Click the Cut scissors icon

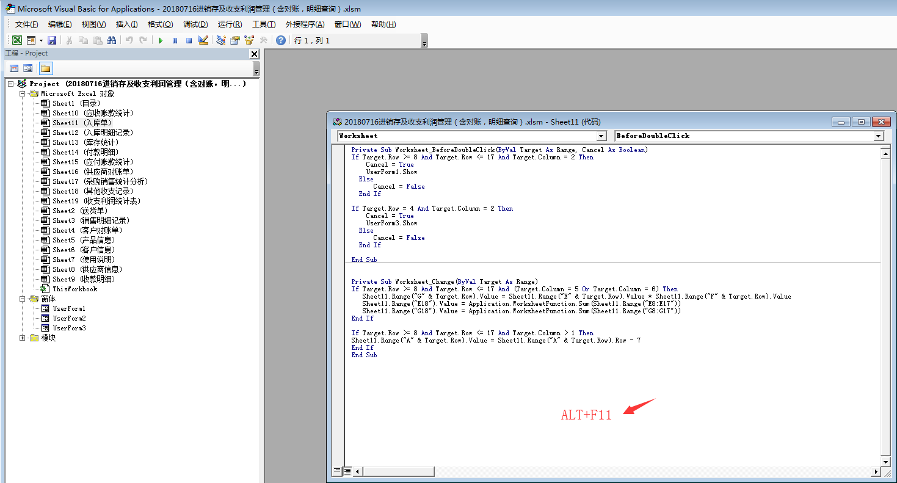[x=69, y=40]
